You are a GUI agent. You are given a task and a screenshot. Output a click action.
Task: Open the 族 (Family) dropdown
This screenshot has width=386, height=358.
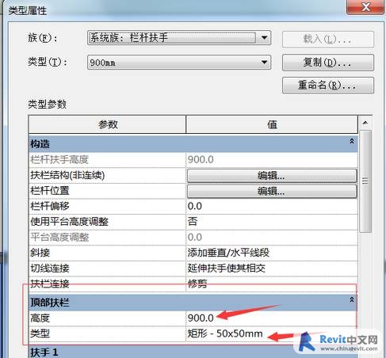pyautogui.click(x=179, y=38)
